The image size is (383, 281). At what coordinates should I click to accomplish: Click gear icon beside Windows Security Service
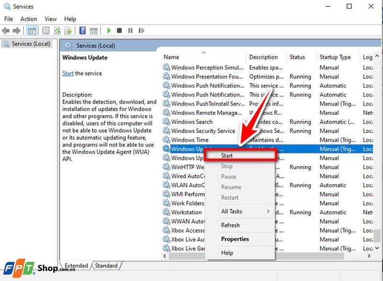click(x=166, y=131)
